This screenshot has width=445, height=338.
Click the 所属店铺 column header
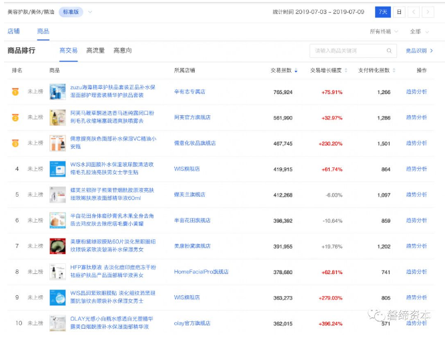coord(184,70)
